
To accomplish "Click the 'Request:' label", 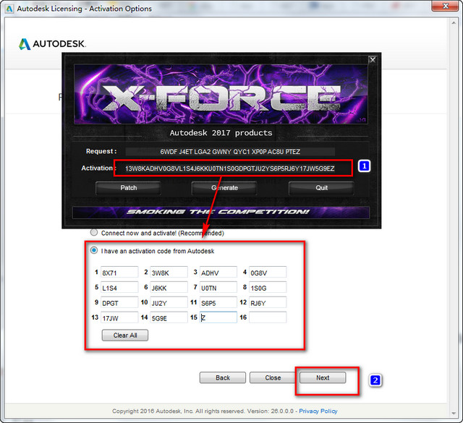I will click(x=101, y=151).
